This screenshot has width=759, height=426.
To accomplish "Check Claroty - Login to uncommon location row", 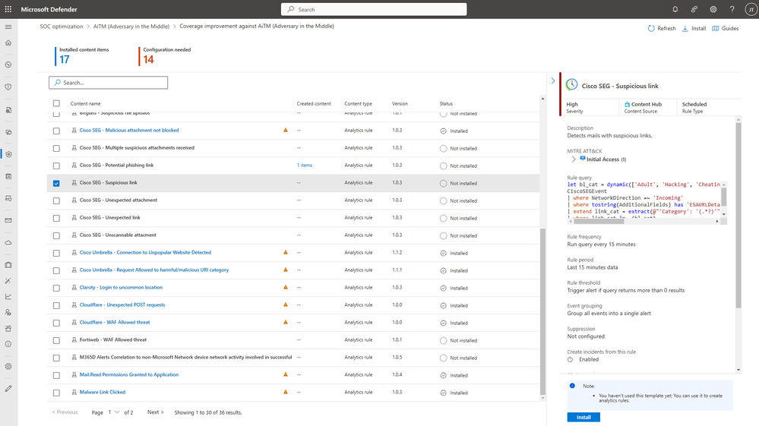I will coord(57,289).
